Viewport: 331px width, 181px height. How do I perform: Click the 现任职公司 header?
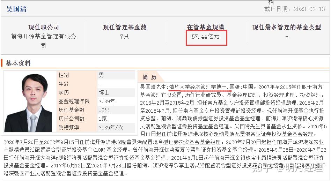(x=44, y=27)
